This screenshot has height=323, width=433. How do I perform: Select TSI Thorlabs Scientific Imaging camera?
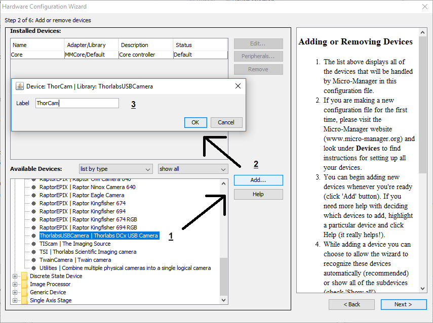click(88, 252)
